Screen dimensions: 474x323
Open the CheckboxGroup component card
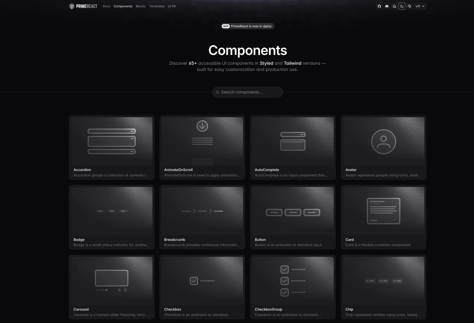point(293,287)
